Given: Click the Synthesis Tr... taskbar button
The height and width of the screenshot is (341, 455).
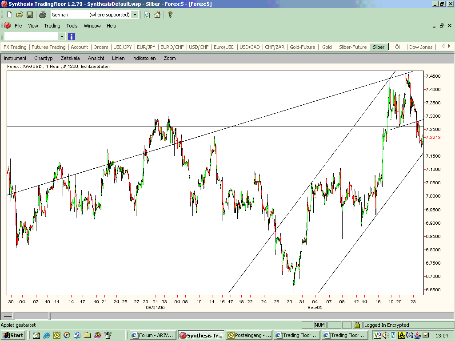Looking at the screenshot, I should (x=201, y=335).
